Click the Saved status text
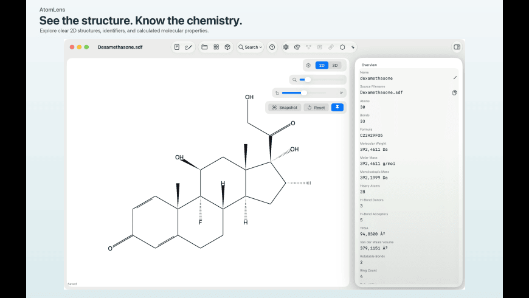The image size is (529, 298). click(x=72, y=284)
